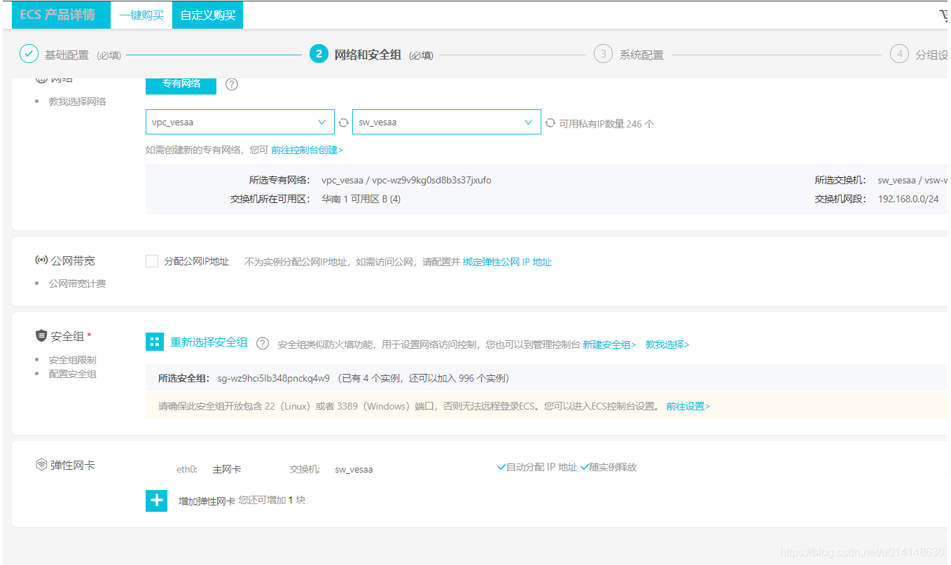Open the 配置安全组 help link
Viewport: 951px width, 565px height.
point(72,374)
